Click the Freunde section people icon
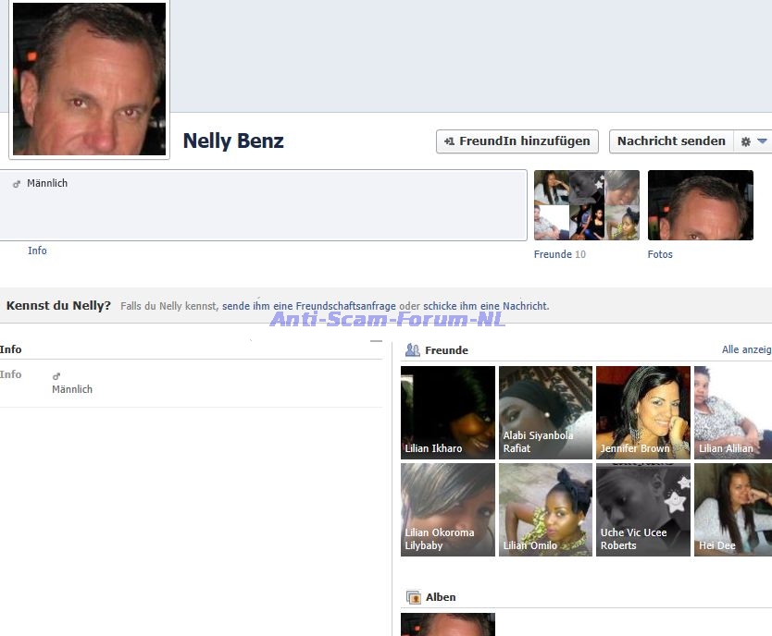This screenshot has width=772, height=636. 413,350
